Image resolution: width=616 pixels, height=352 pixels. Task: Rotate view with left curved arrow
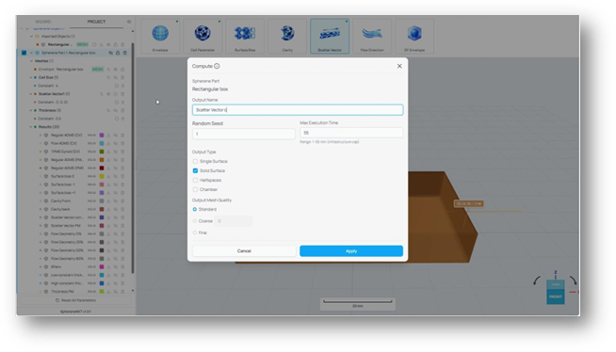pyautogui.click(x=537, y=280)
